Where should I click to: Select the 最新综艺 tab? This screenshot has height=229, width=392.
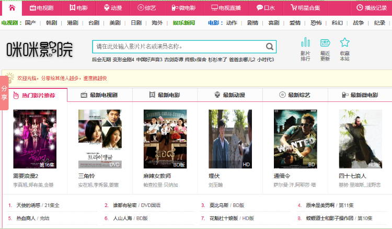point(295,95)
